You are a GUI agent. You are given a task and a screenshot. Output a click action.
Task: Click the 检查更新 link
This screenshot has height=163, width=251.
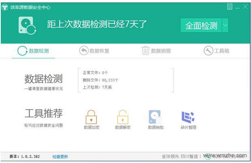point(60,157)
